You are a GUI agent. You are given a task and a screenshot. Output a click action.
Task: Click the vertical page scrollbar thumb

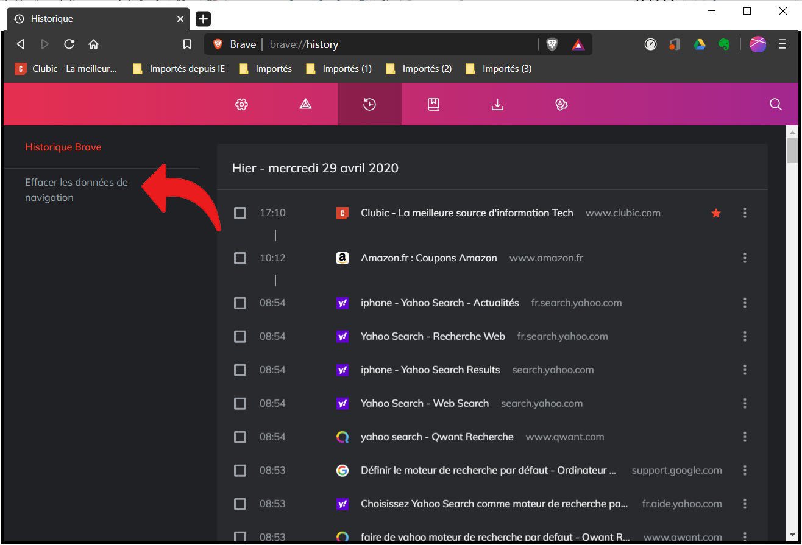pos(792,150)
